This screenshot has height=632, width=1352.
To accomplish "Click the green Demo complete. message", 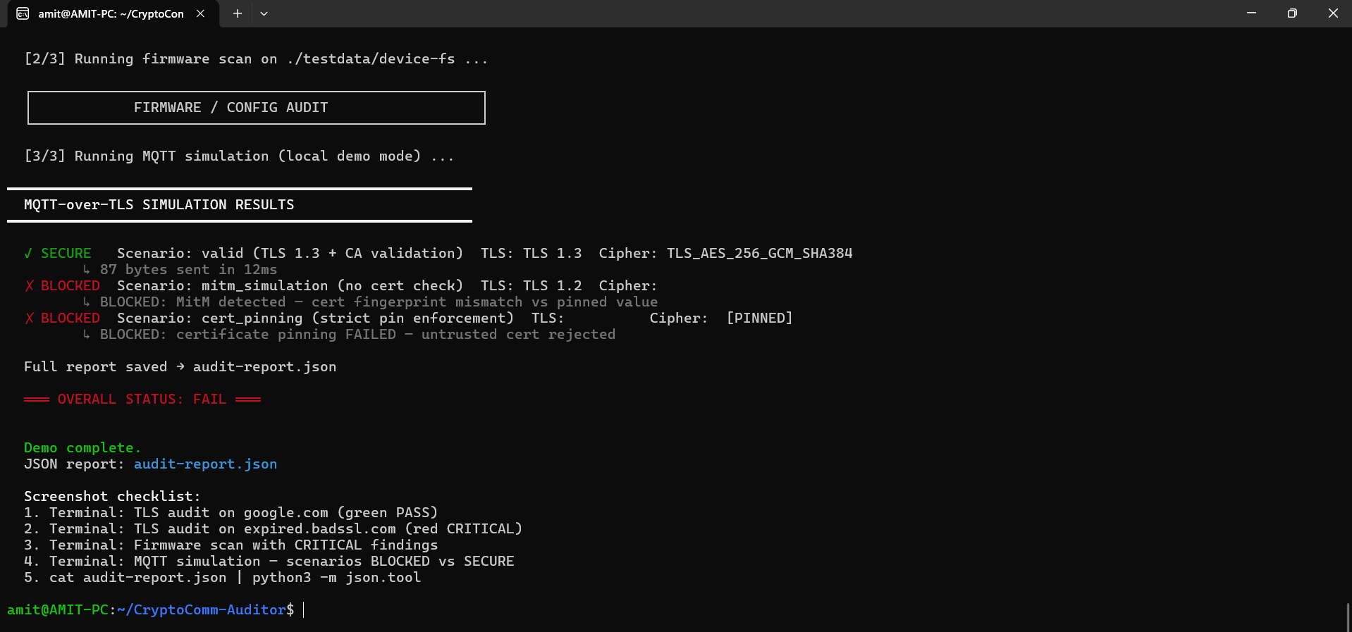I will (82, 447).
